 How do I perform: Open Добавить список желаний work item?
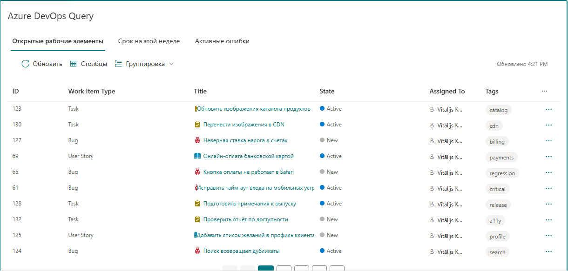click(x=256, y=235)
